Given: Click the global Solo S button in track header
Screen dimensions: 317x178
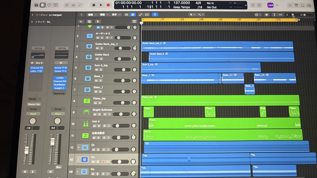Looking at the screenshot, I should pyautogui.click(x=98, y=22).
